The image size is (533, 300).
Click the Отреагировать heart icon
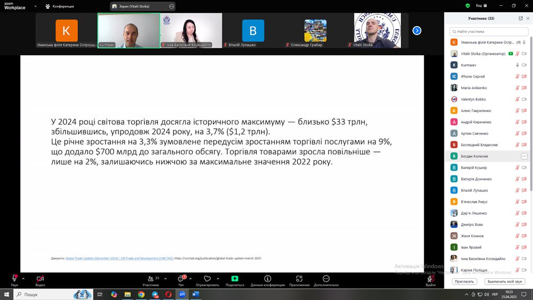tap(207, 279)
